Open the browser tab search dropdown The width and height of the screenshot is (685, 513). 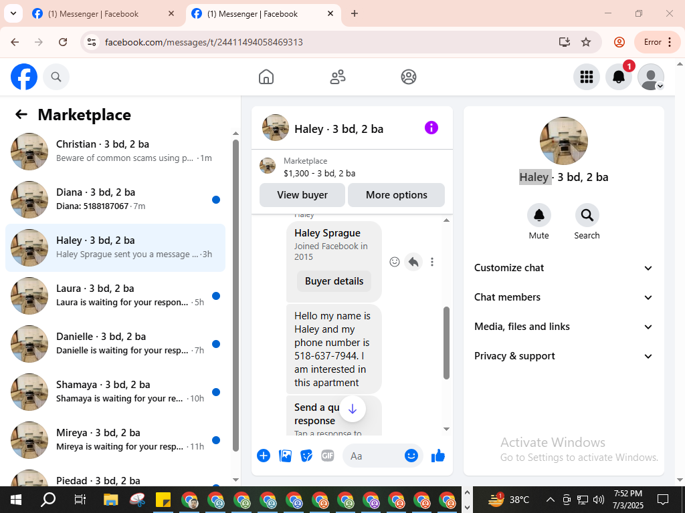(13, 13)
